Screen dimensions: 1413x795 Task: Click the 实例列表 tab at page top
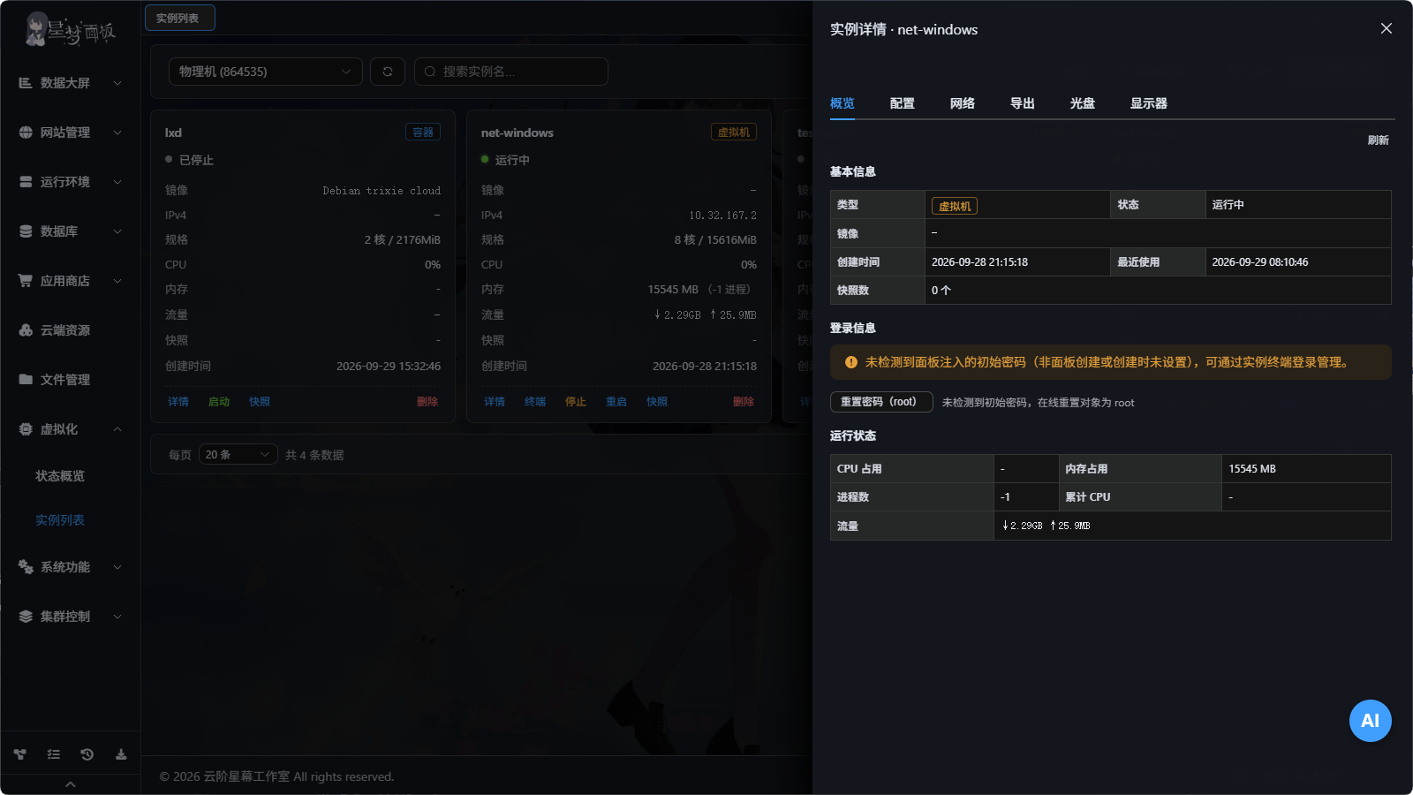point(180,18)
